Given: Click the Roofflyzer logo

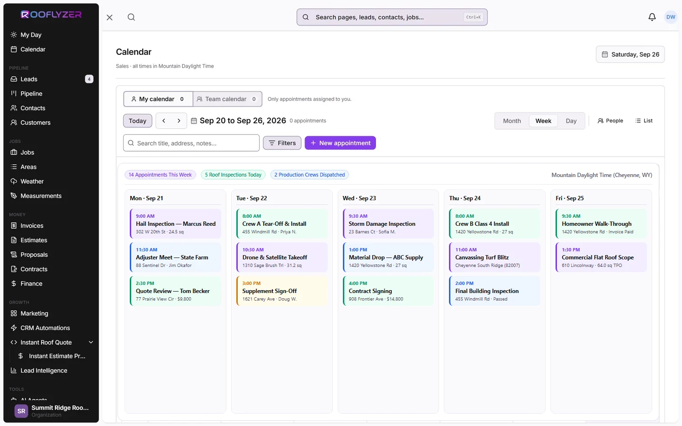Looking at the screenshot, I should click(51, 15).
